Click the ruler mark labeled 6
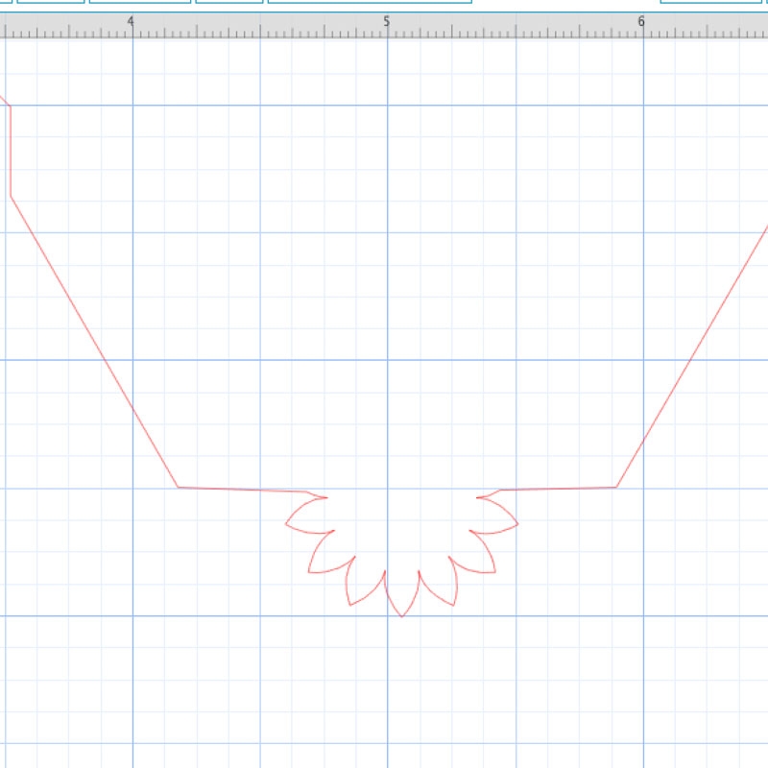 pos(641,21)
